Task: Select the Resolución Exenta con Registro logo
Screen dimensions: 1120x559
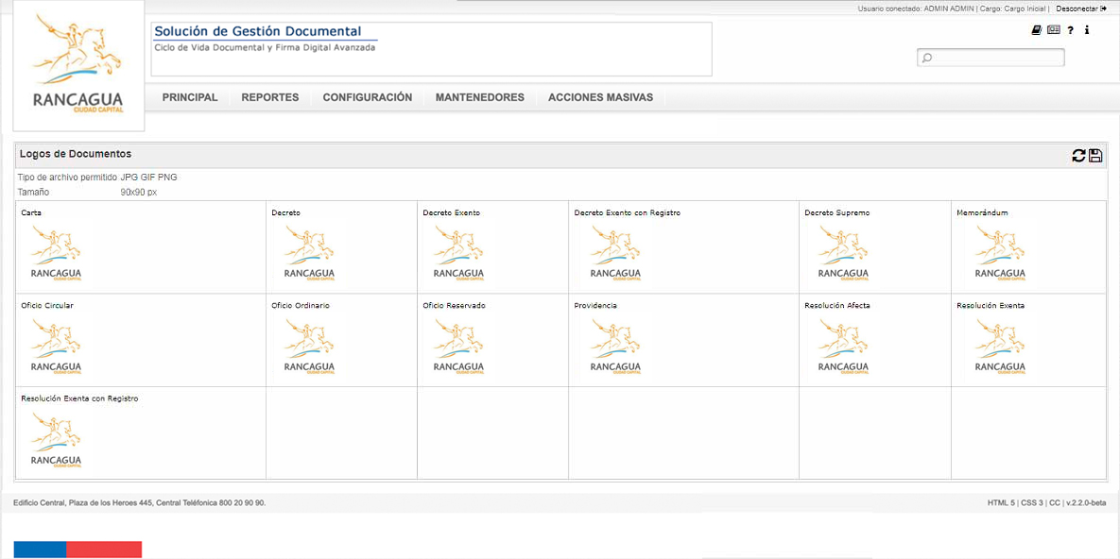Action: click(x=57, y=440)
